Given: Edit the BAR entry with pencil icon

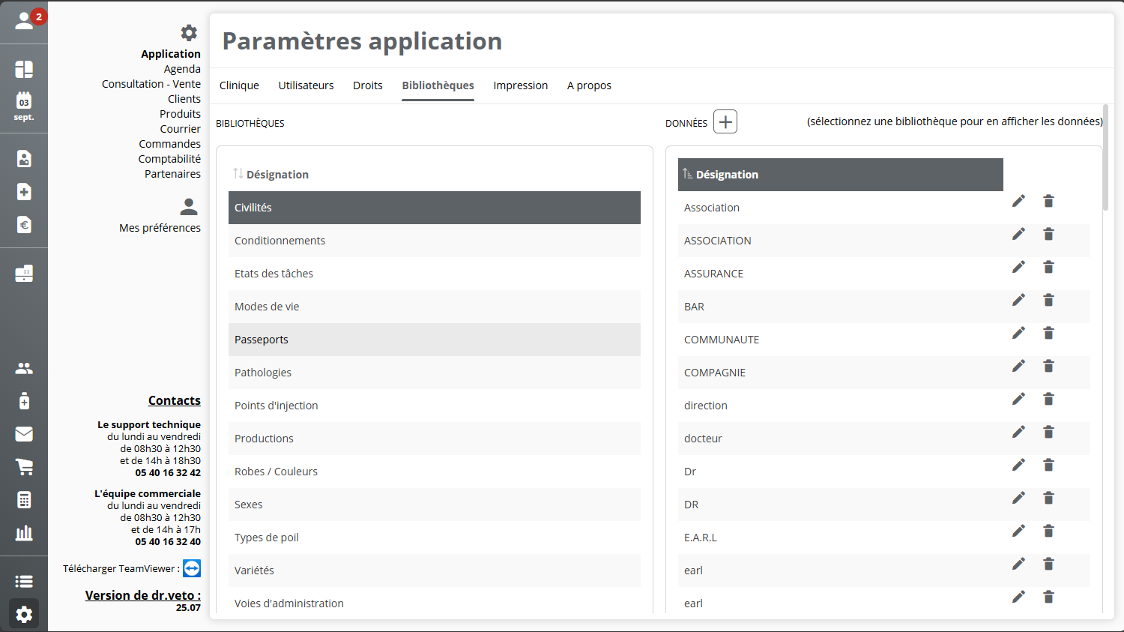Looking at the screenshot, I should pyautogui.click(x=1018, y=300).
